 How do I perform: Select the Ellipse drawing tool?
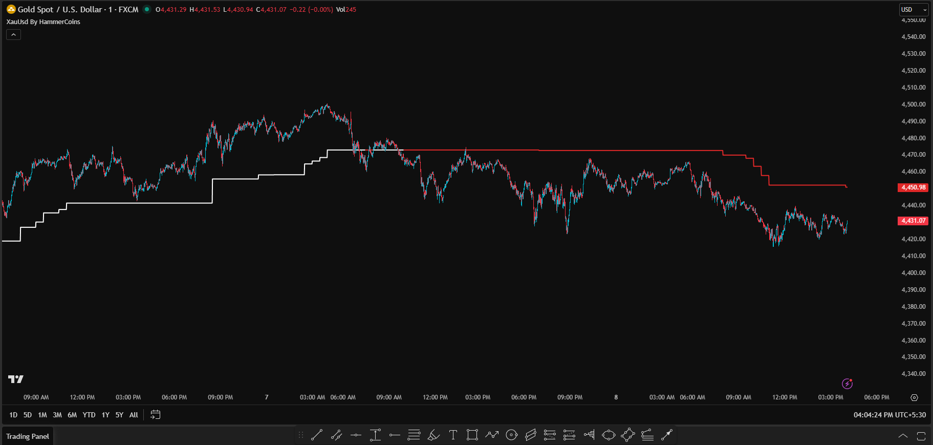pos(609,435)
